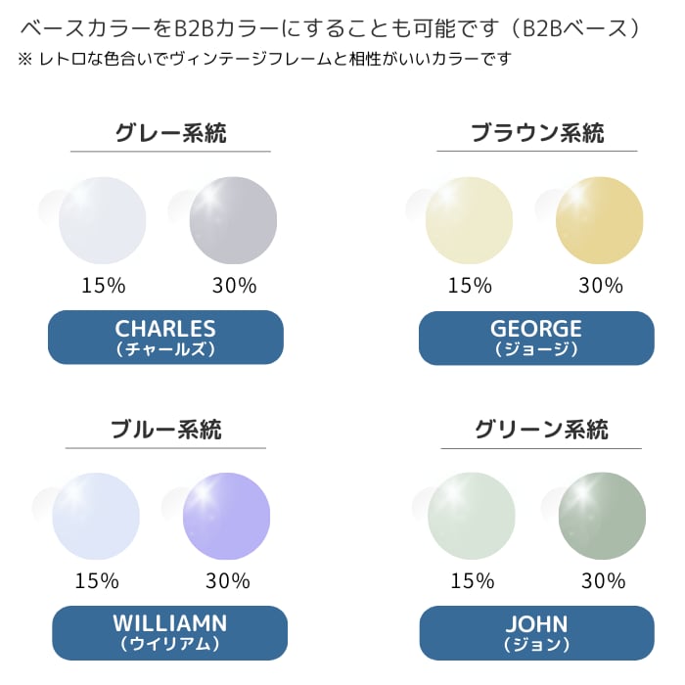Select the 30% green lens swatch

click(x=602, y=516)
